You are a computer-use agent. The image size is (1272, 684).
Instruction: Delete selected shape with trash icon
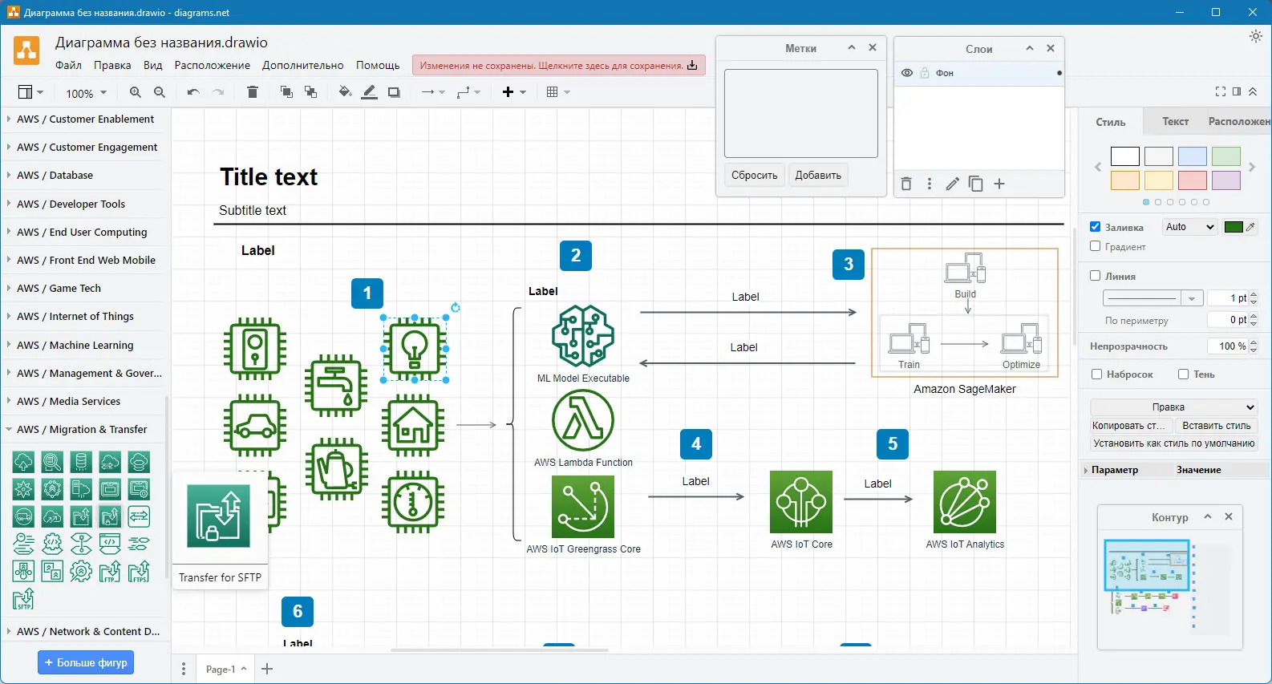pyautogui.click(x=253, y=92)
